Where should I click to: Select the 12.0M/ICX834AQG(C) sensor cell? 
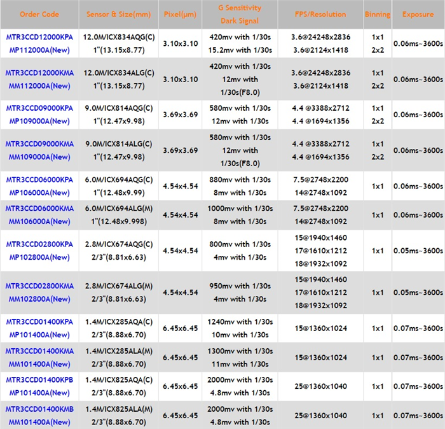[119, 37]
